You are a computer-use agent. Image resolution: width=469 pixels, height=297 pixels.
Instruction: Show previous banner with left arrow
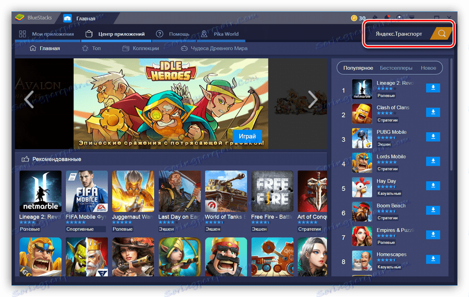(29, 99)
